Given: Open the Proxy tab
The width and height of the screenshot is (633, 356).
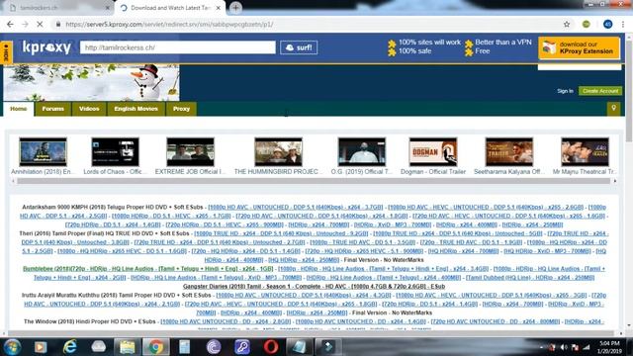Looking at the screenshot, I should point(181,109).
